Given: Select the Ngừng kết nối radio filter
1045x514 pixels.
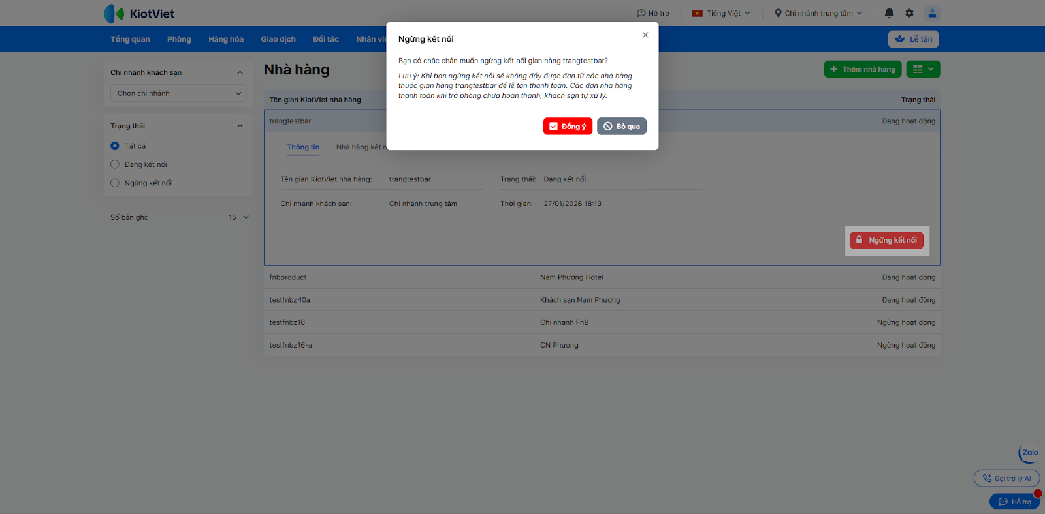Looking at the screenshot, I should (x=115, y=183).
